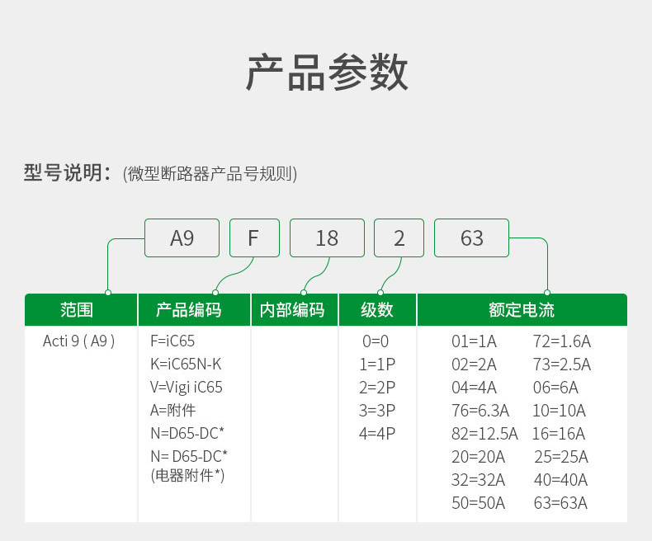Viewport: 652px width, 541px height.
Task: Click the V=Vigi iC65 entry
Action: (187, 388)
